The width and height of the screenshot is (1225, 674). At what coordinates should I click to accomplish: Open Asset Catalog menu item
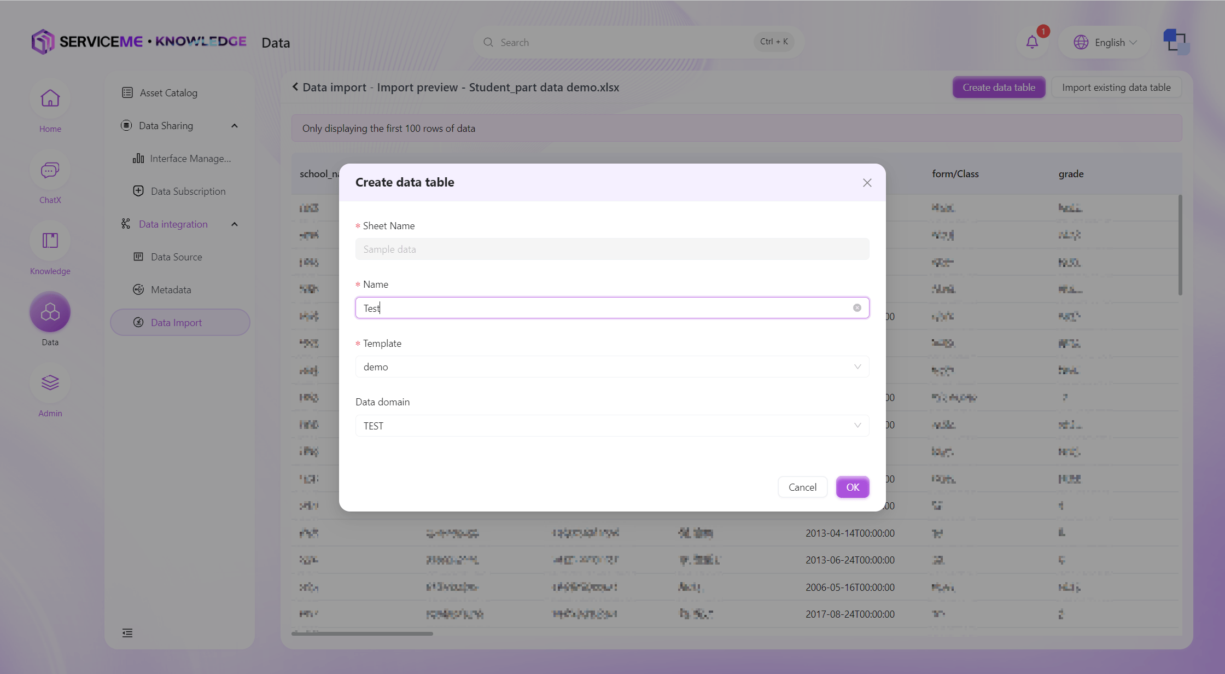[168, 93]
